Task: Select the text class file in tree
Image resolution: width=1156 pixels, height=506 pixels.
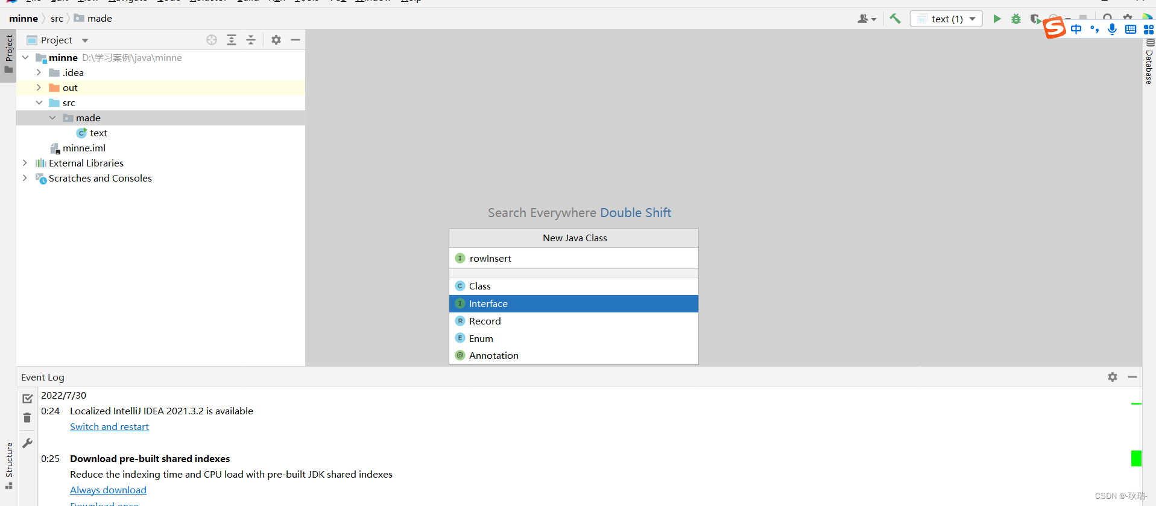Action: [x=98, y=133]
